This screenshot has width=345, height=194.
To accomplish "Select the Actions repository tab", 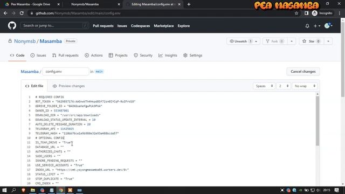I will coord(94,56).
